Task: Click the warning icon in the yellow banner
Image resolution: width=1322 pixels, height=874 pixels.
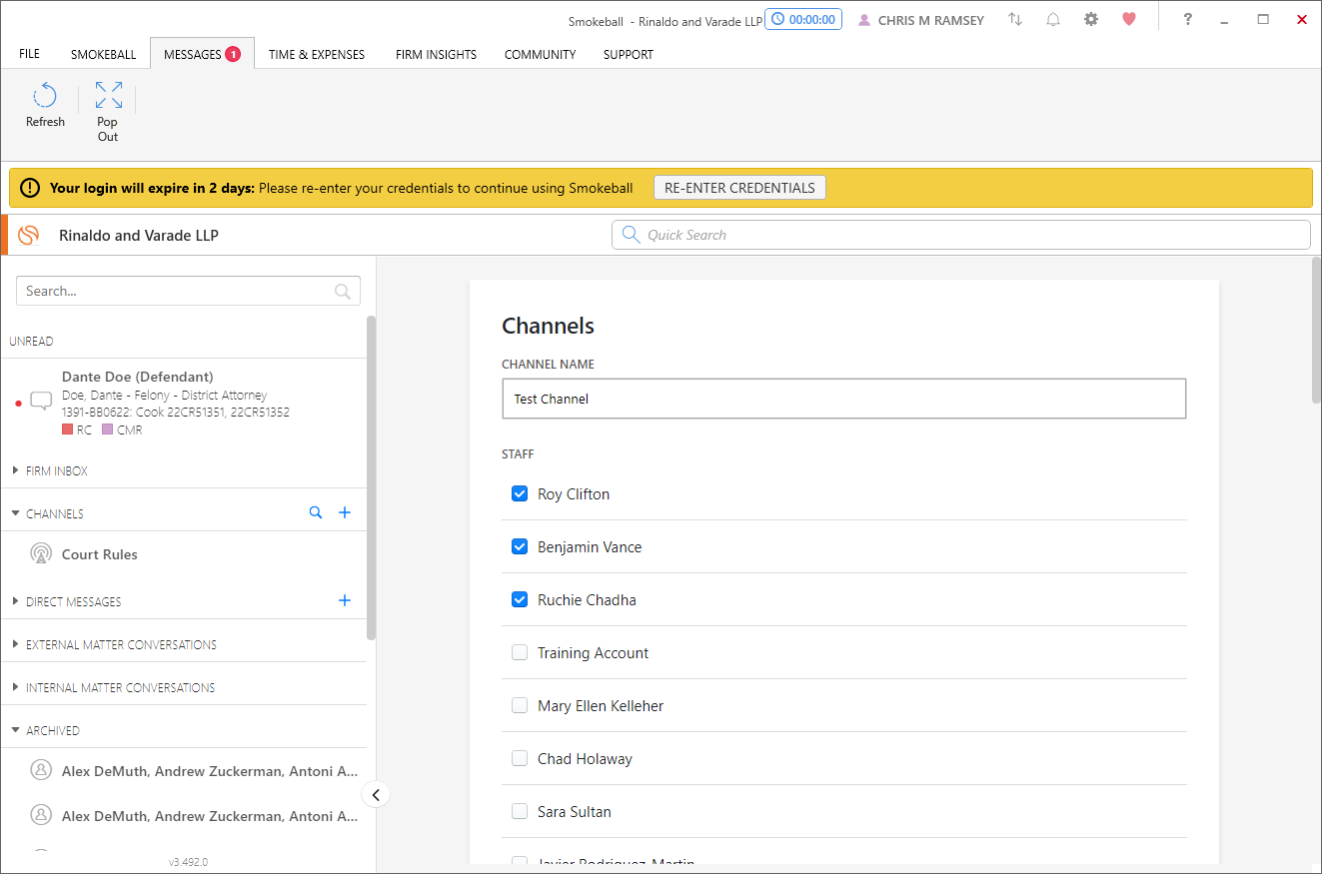Action: [30, 188]
